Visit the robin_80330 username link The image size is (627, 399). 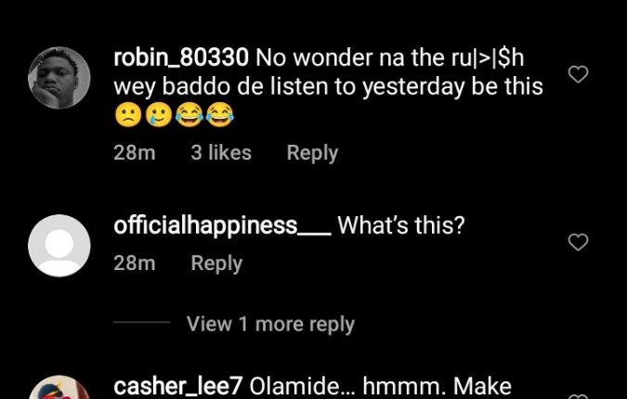coord(181,58)
